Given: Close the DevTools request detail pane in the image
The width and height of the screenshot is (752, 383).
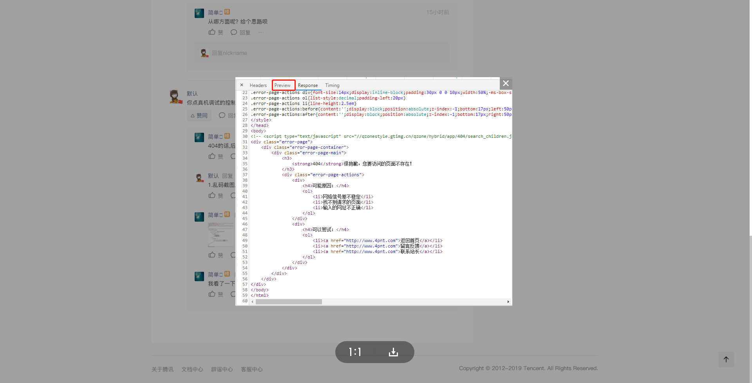Looking at the screenshot, I should point(242,85).
